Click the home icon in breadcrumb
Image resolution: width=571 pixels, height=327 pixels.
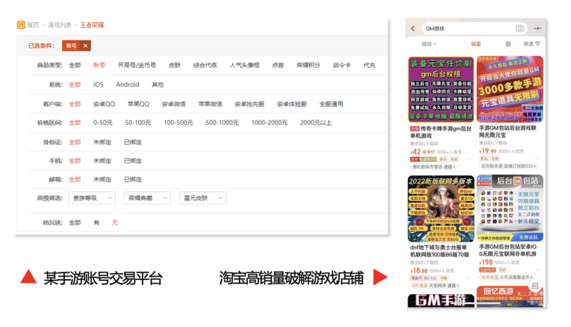coord(21,25)
